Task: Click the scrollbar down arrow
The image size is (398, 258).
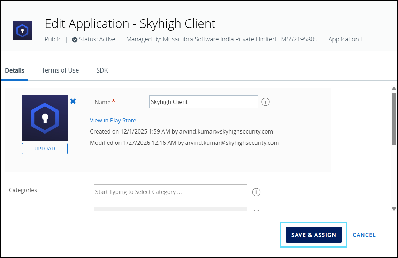Action: [x=394, y=209]
